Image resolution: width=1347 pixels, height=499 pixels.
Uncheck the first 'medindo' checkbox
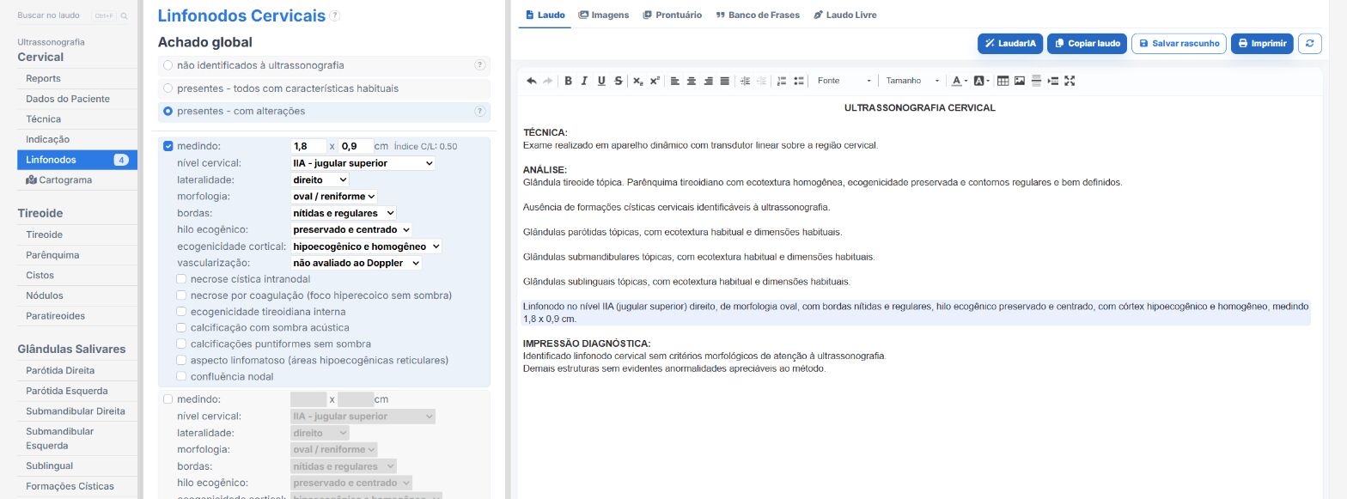pyautogui.click(x=168, y=146)
